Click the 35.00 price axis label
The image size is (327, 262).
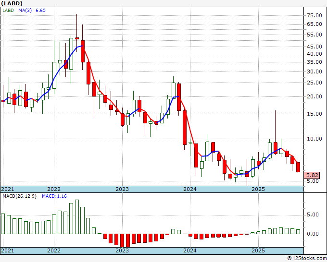(x=314, y=62)
